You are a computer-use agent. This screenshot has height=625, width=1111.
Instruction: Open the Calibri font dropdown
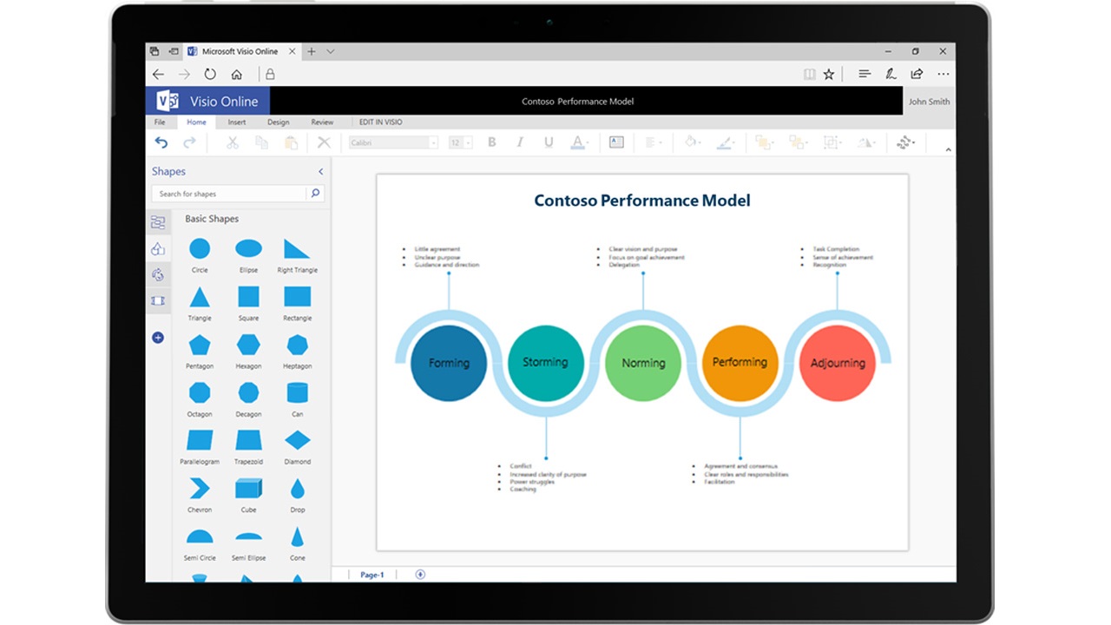(x=434, y=141)
